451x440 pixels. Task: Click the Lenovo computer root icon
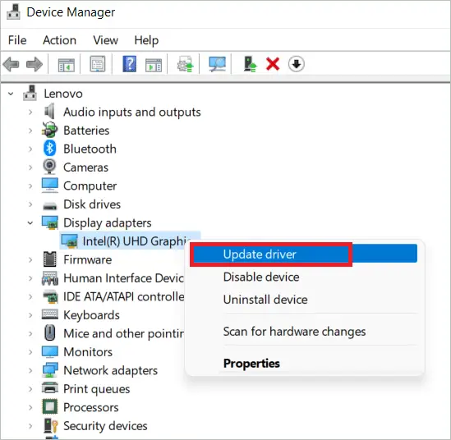pos(30,93)
